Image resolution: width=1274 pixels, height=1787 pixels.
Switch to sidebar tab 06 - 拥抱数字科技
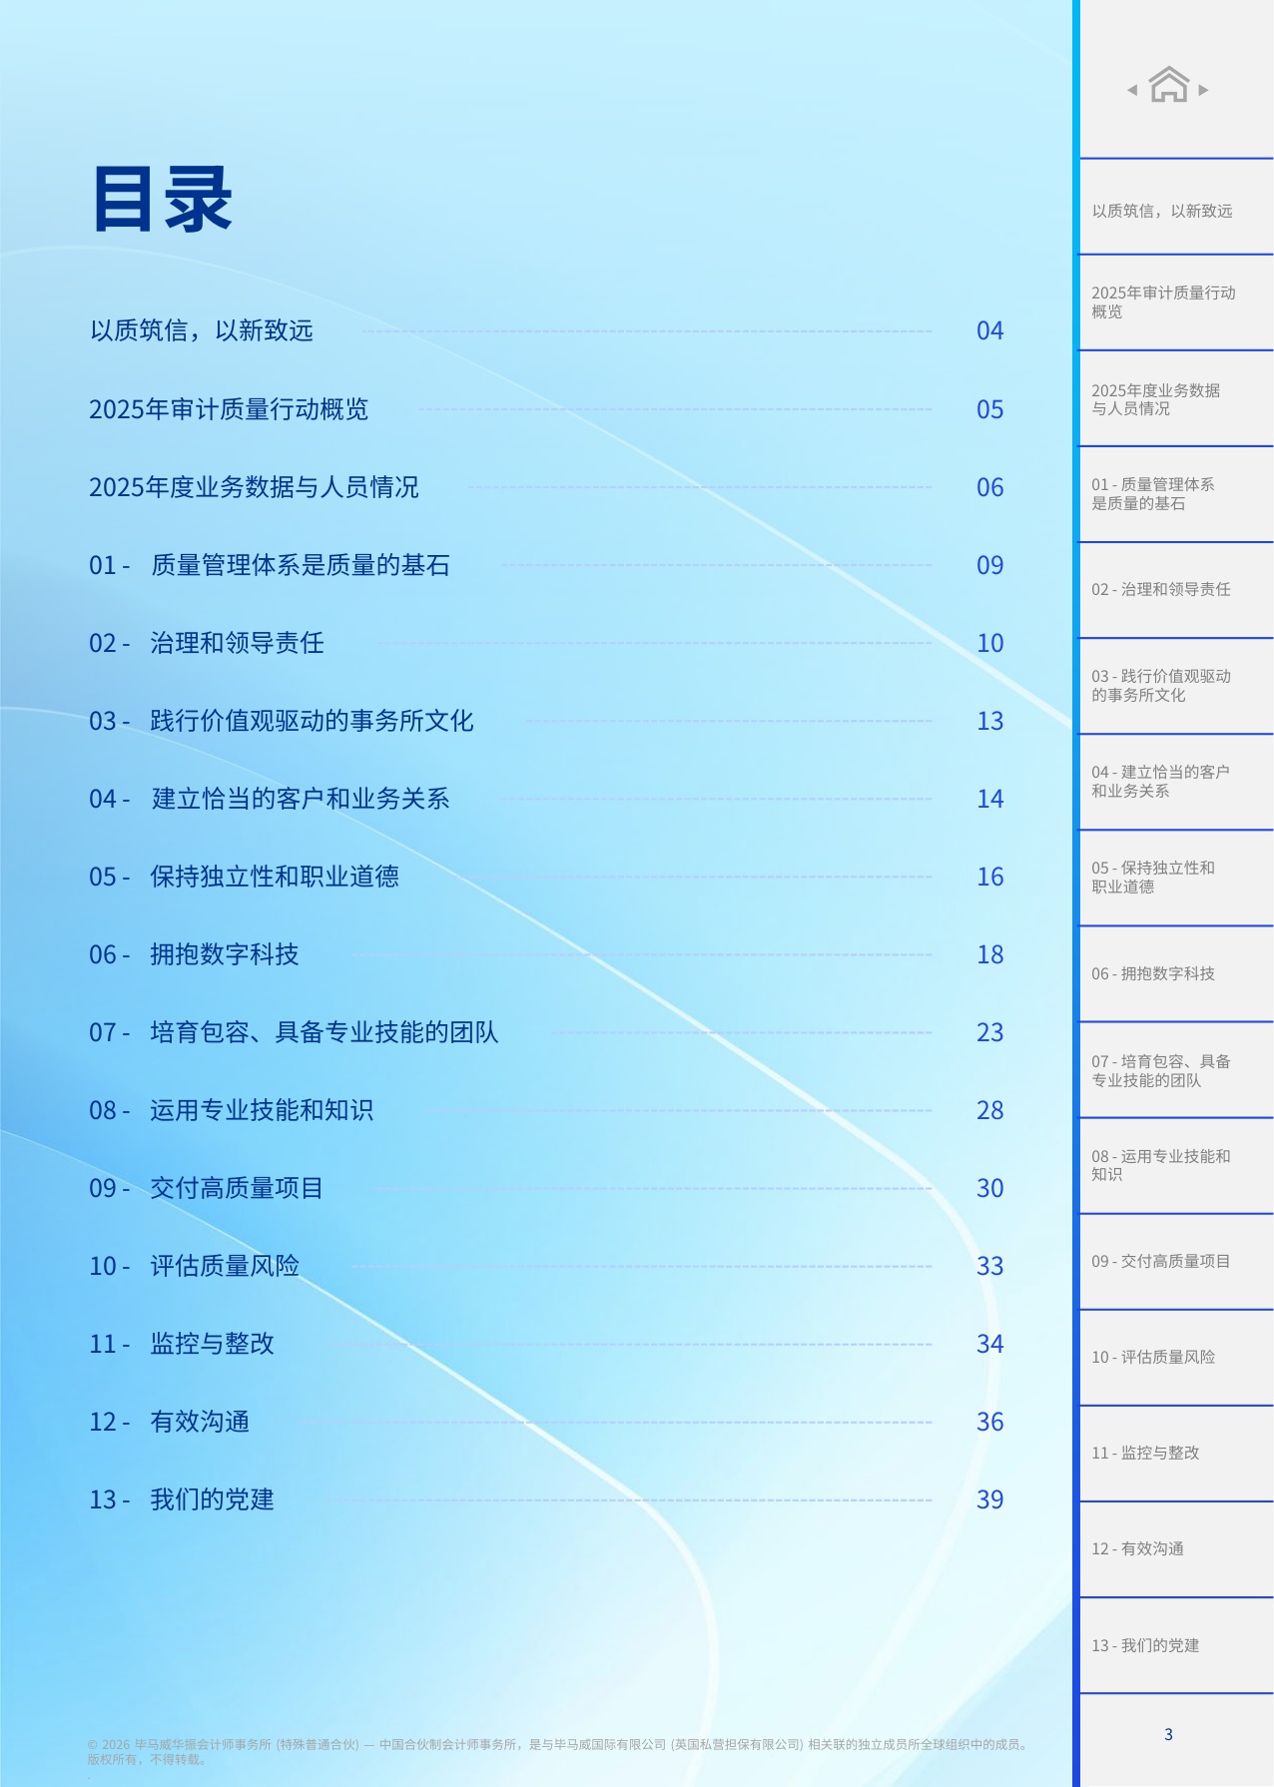coord(1176,973)
